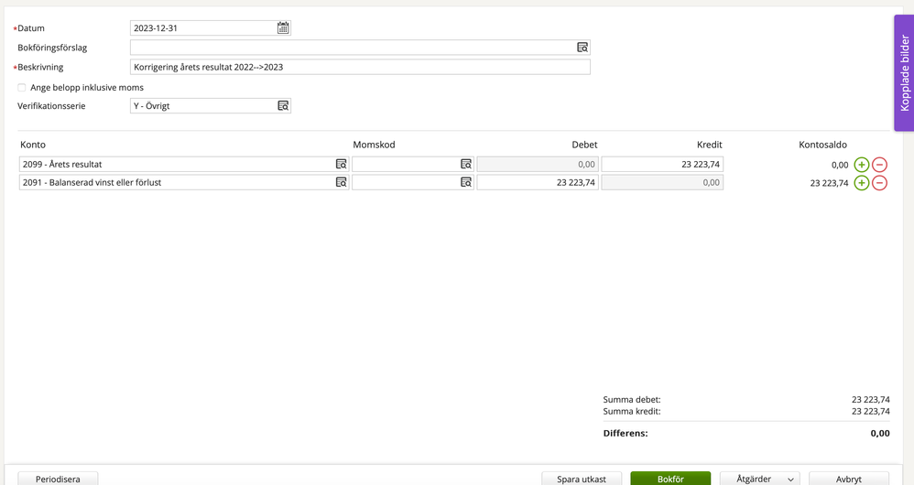Viewport: 914px width, 485px height.
Task: Click into the Beskrivning text field
Action: (x=359, y=67)
